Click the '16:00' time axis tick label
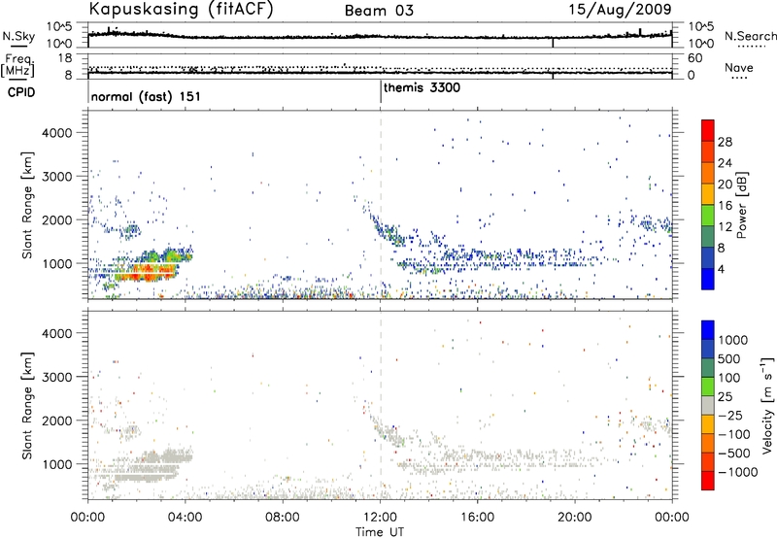The image size is (777, 538). [x=477, y=518]
